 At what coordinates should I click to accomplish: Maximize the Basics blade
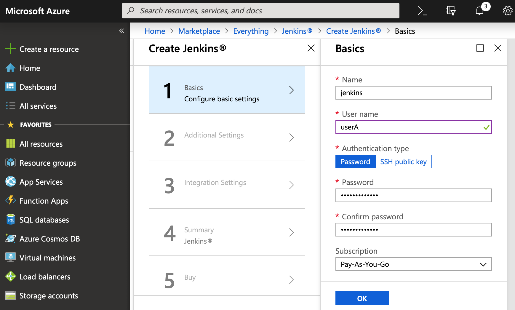click(480, 48)
